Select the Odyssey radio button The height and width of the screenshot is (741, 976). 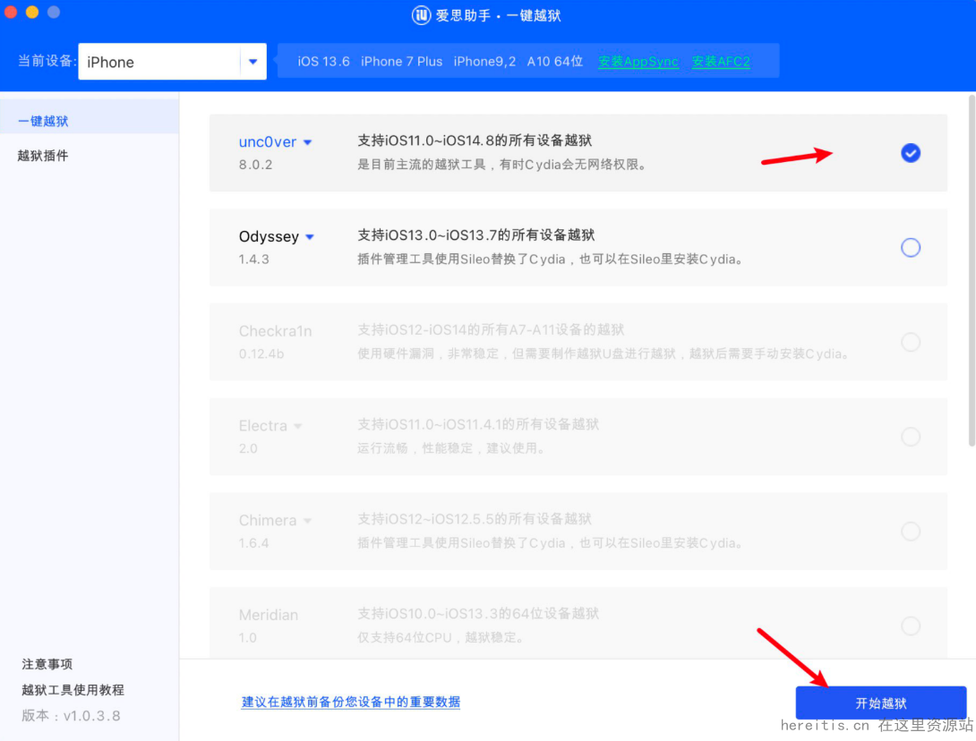(911, 248)
